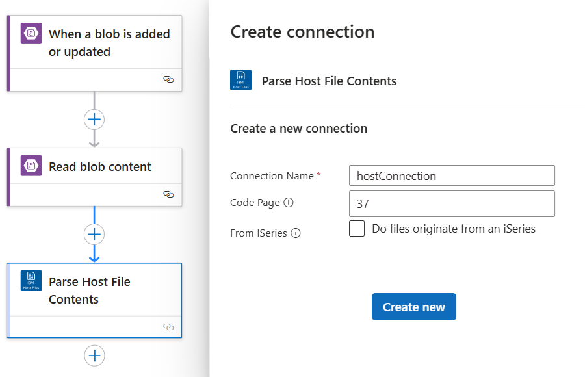Select the 'Read blob content' action title
Image resolution: width=585 pixels, height=377 pixels.
100,167
